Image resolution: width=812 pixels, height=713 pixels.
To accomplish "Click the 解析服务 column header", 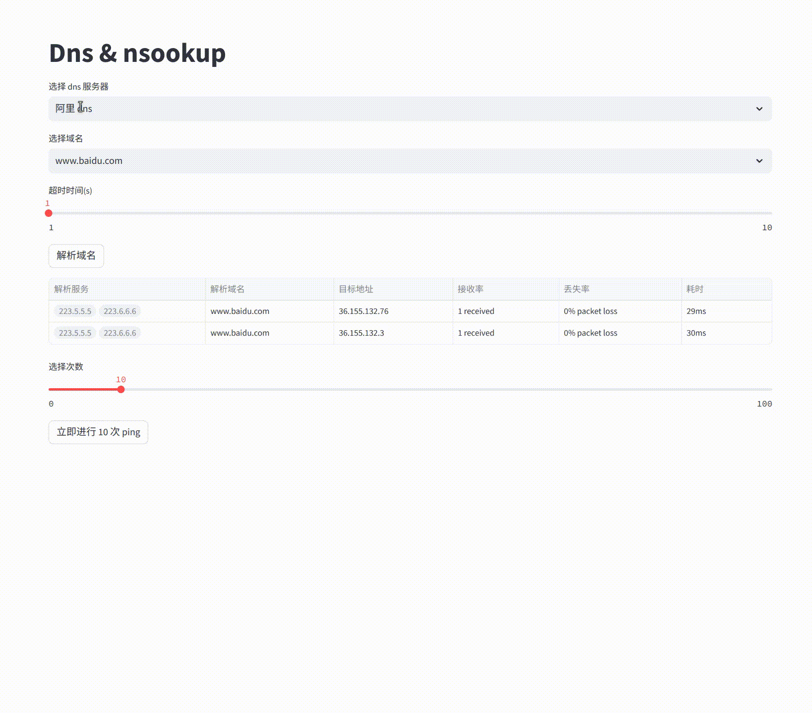I will (127, 289).
